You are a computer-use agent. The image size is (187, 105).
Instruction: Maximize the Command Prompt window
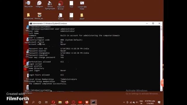click(x=153, y=23)
